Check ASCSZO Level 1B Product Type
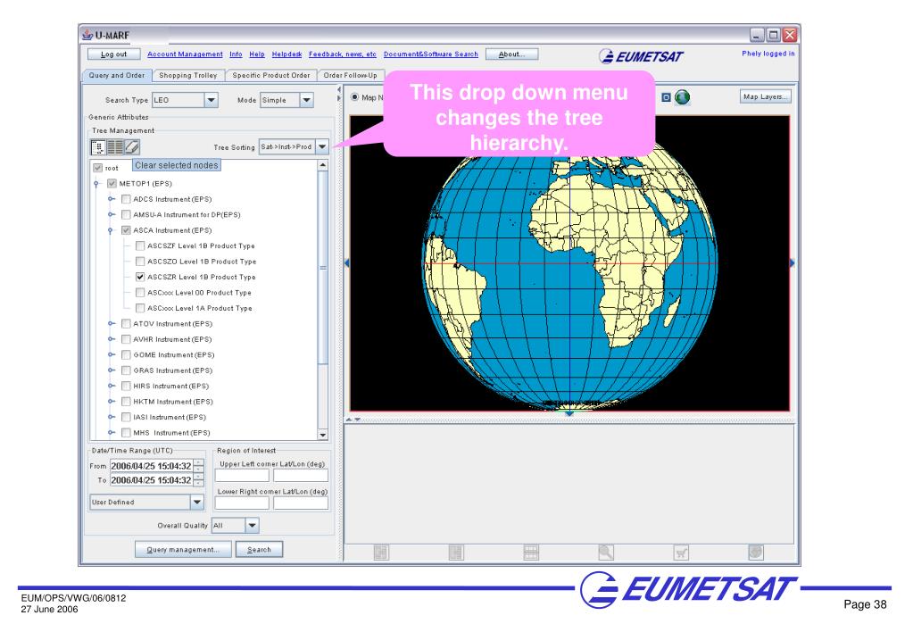Viewport: 913px width, 632px height. pyautogui.click(x=140, y=262)
